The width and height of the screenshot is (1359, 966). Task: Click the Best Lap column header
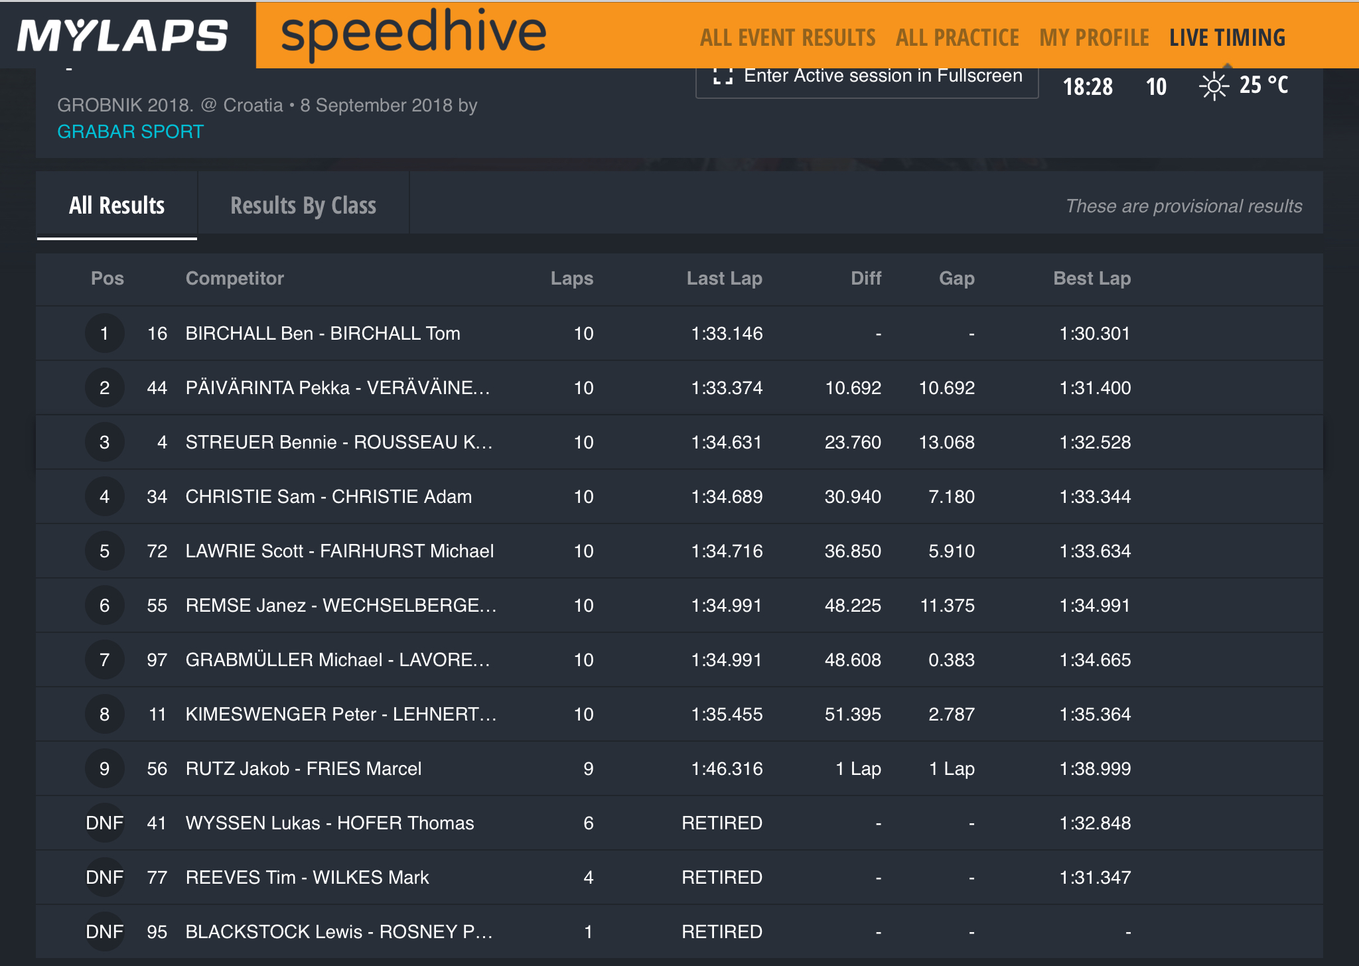click(1092, 278)
